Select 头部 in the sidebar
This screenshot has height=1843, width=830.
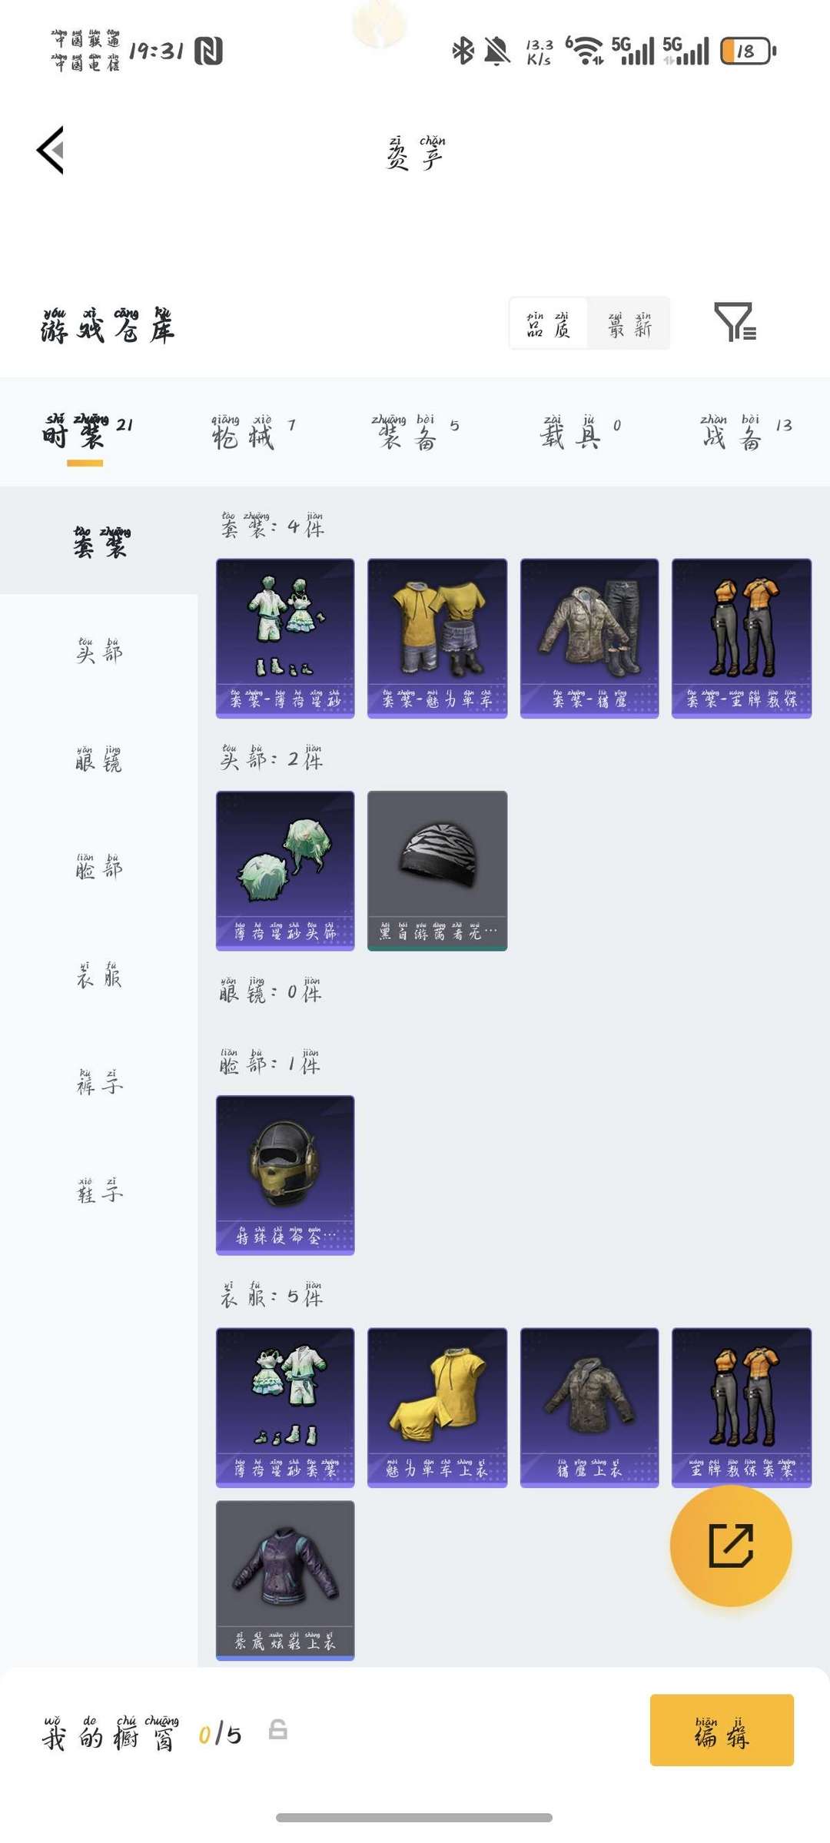(99, 650)
